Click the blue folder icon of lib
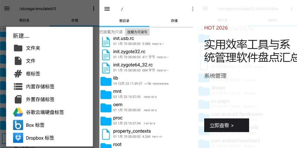This screenshot has height=148, width=297. tap(106, 81)
